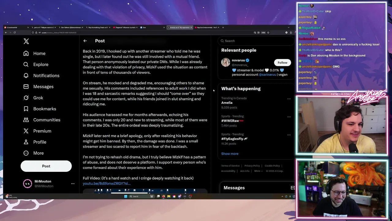Image resolution: width=392 pixels, height=221 pixels.
Task: Go back with the Post arrow
Action: (x=85, y=41)
